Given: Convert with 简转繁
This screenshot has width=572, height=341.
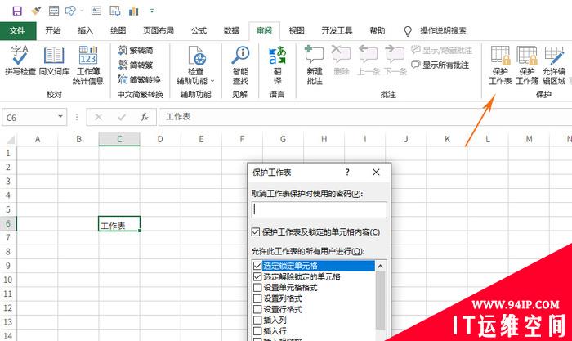Looking at the screenshot, I should (x=136, y=65).
